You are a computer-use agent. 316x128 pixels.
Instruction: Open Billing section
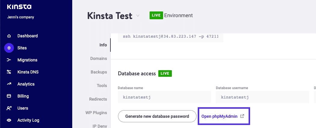23,96
